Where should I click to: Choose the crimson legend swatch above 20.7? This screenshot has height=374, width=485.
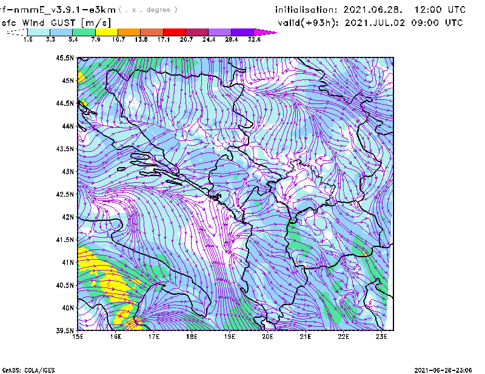click(x=197, y=32)
